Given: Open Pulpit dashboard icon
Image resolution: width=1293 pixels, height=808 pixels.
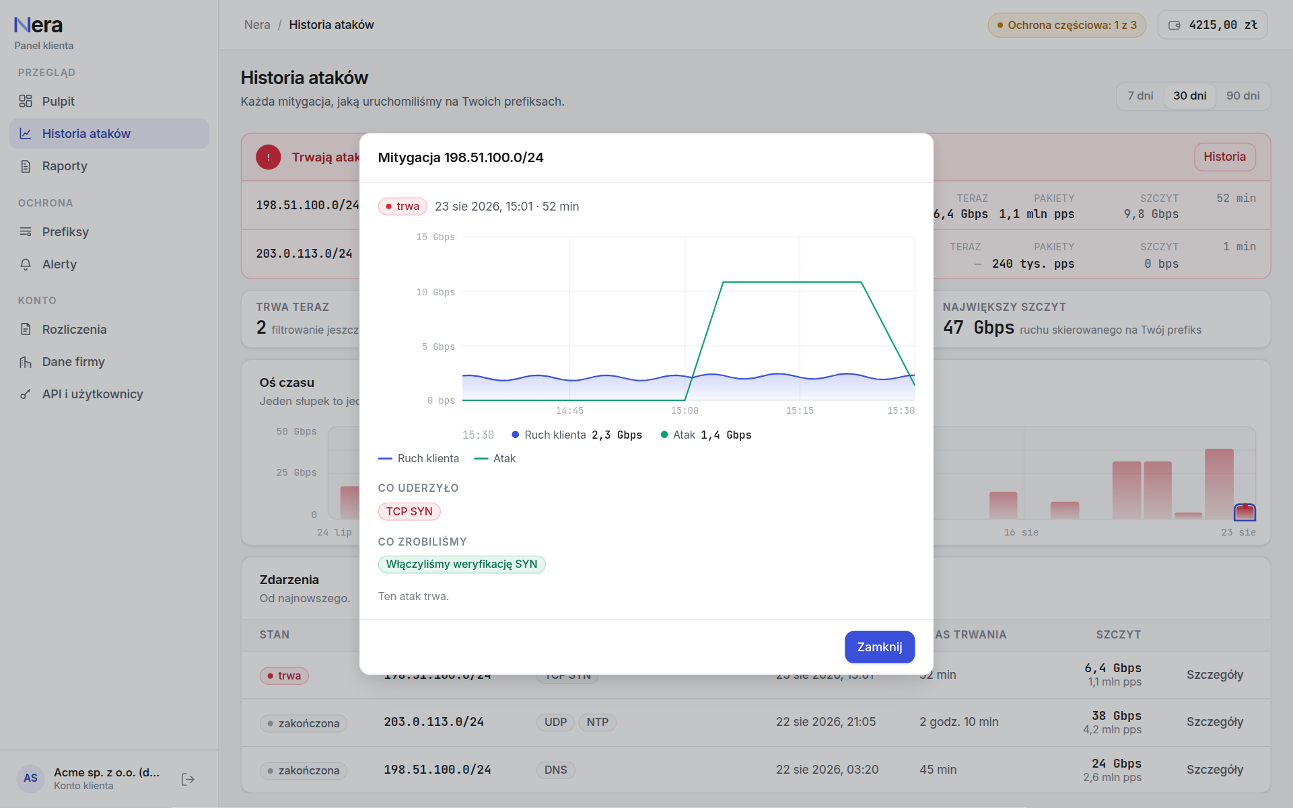Looking at the screenshot, I should pyautogui.click(x=26, y=102).
